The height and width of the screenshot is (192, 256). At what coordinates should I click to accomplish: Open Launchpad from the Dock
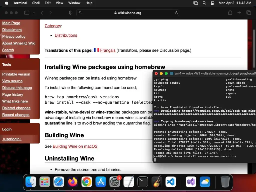[x=45, y=182]
